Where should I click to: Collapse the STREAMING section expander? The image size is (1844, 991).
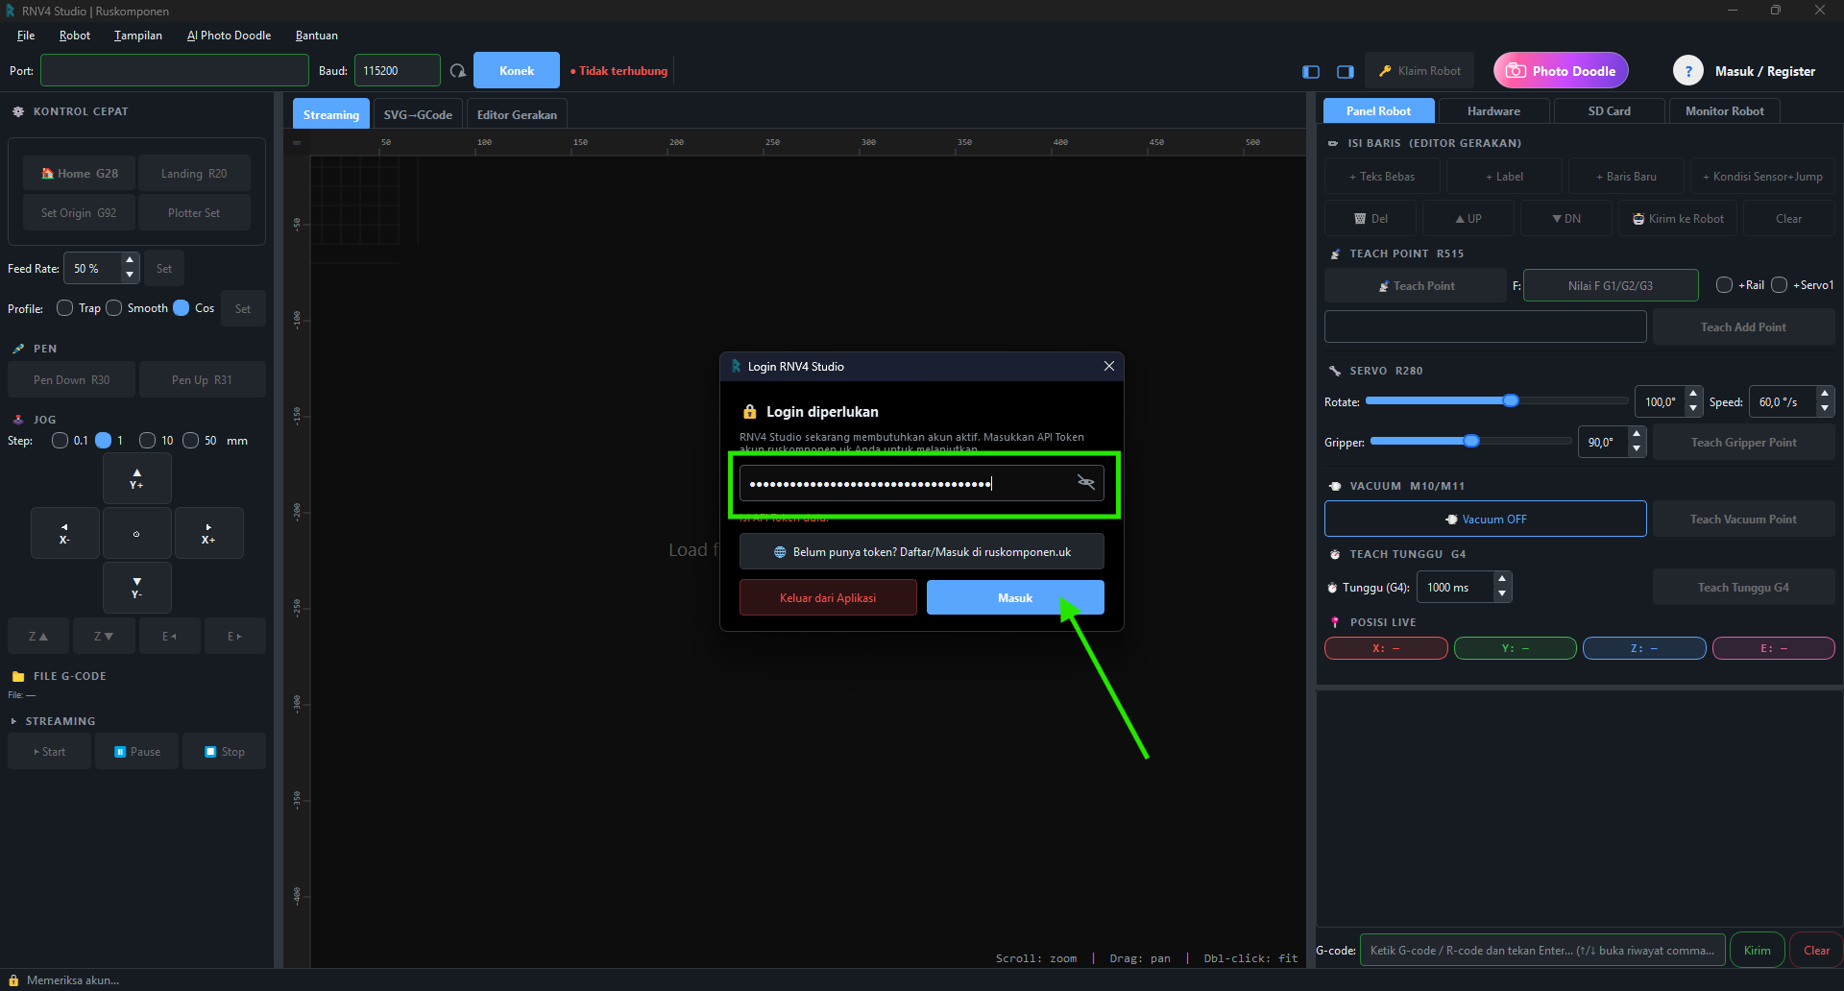13,721
